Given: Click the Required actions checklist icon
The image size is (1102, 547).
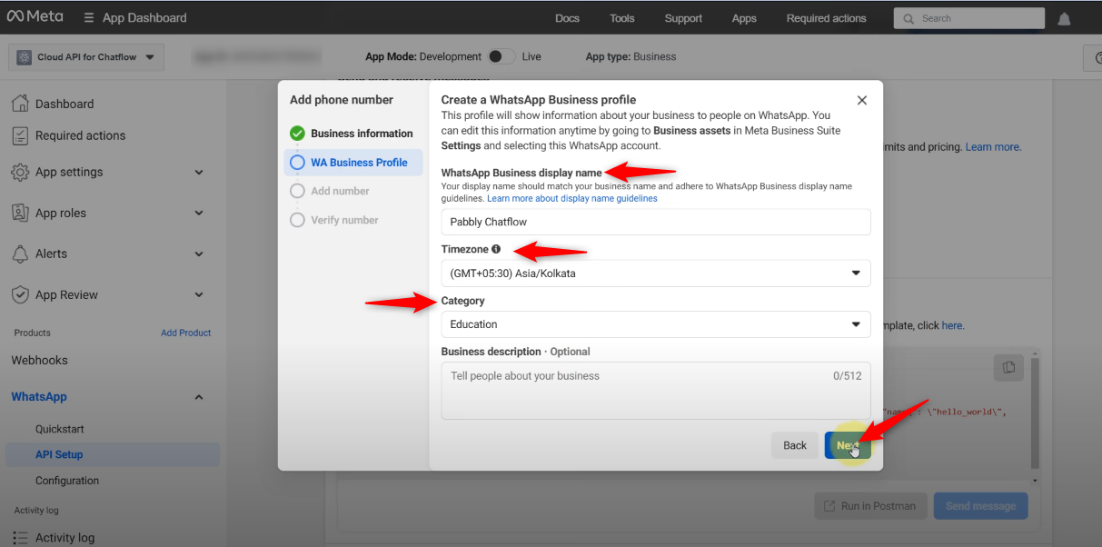Looking at the screenshot, I should coord(20,135).
